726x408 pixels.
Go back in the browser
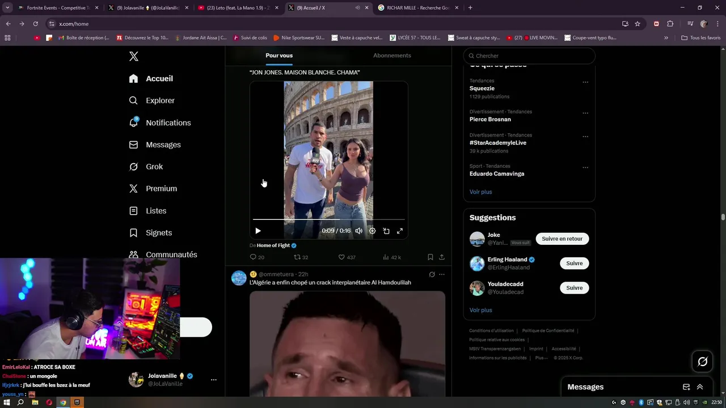(x=8, y=24)
